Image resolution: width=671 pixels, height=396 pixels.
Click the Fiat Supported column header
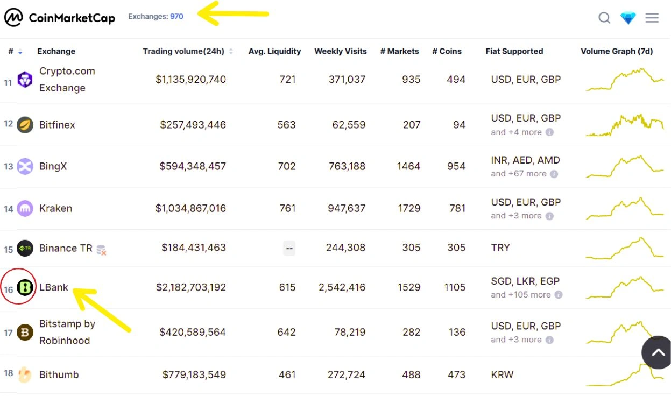[x=514, y=52]
